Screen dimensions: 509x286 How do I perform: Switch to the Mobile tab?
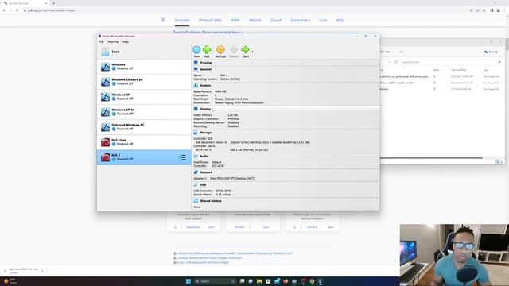click(x=255, y=20)
